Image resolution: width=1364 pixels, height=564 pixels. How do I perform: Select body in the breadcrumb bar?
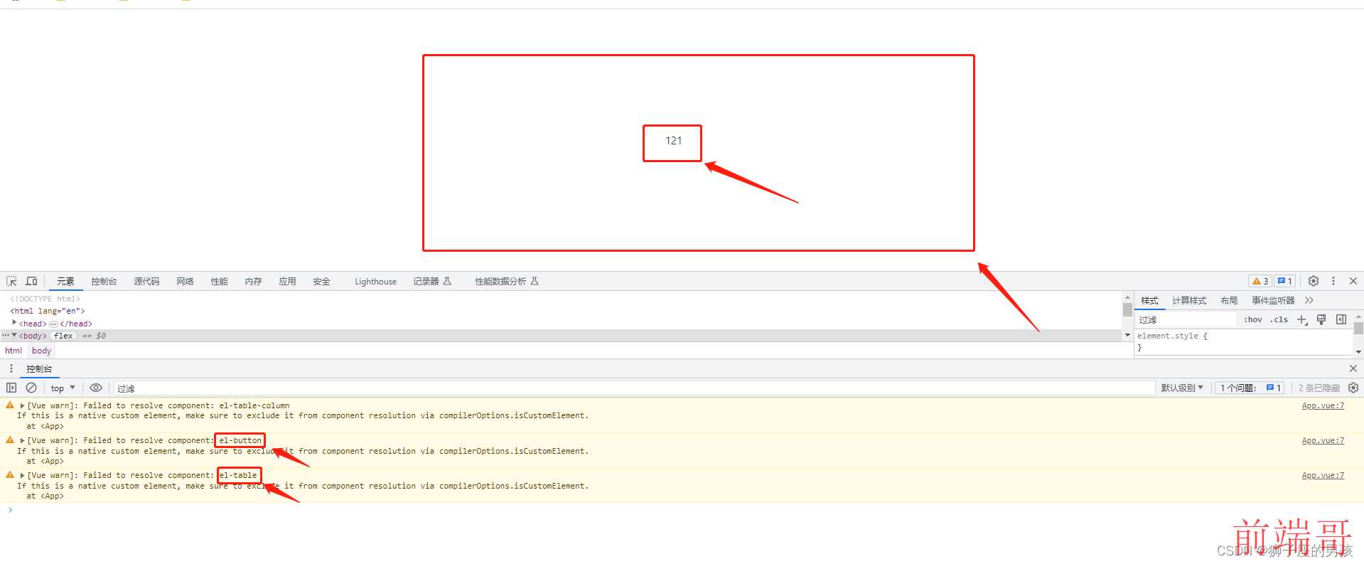(x=41, y=351)
